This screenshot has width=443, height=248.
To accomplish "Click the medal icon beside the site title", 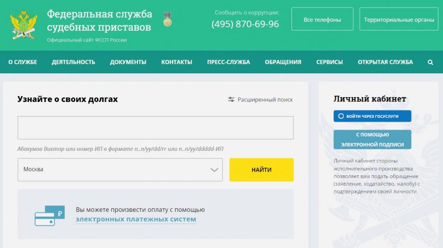I will (x=167, y=19).
